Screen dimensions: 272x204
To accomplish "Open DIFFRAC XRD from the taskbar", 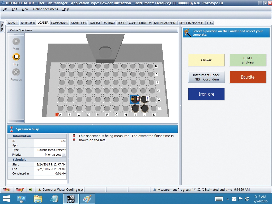I will coord(71,198).
